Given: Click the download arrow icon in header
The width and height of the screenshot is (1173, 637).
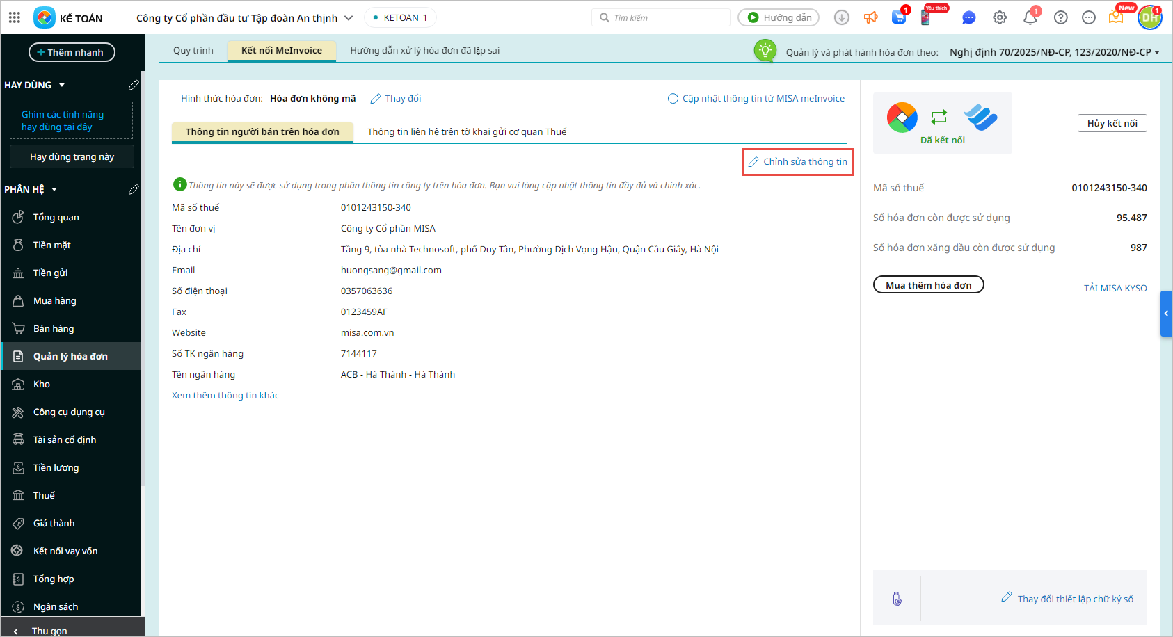Looking at the screenshot, I should tap(842, 17).
